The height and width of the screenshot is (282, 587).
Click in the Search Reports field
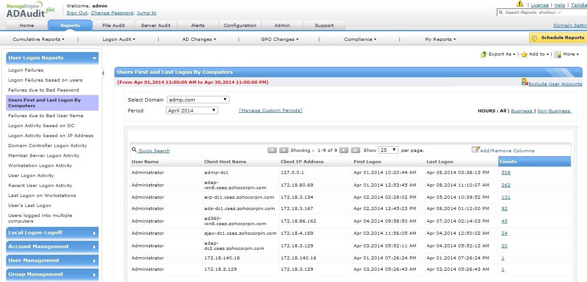tap(543, 13)
